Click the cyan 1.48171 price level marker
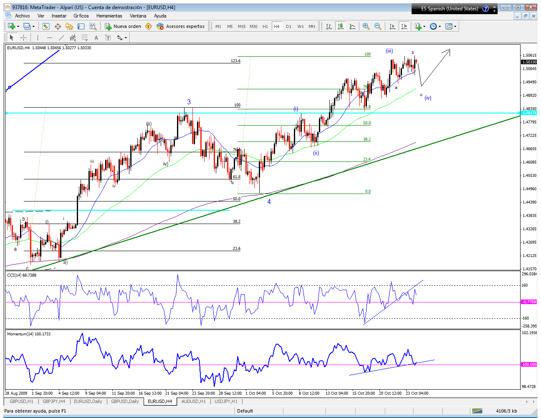The height and width of the screenshot is (418, 541). point(528,113)
